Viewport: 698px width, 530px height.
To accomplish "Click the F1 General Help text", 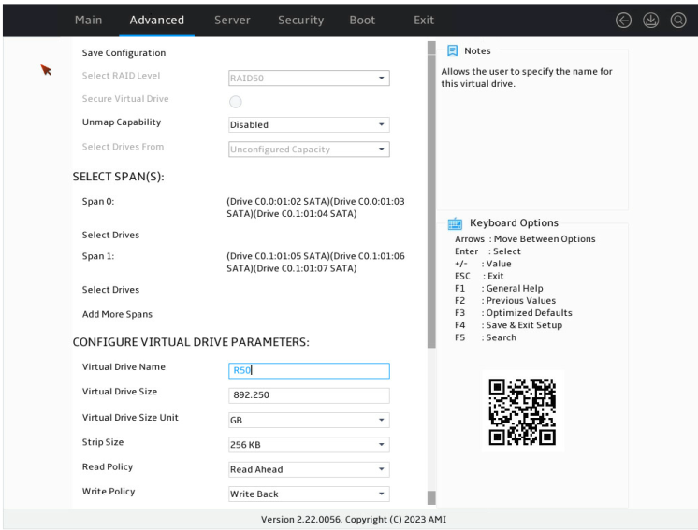I will (499, 288).
